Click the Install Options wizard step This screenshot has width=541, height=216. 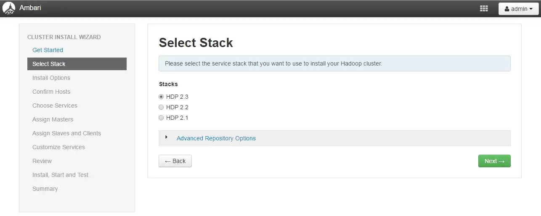tap(51, 78)
